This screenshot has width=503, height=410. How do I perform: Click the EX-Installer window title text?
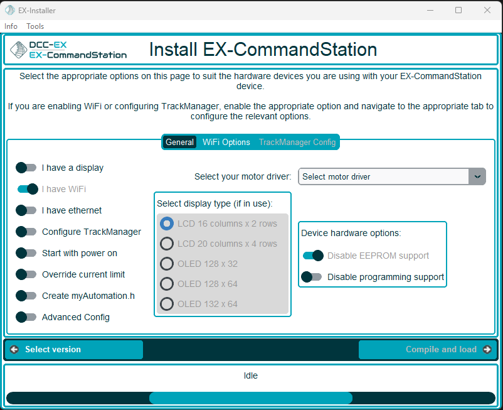pyautogui.click(x=37, y=11)
